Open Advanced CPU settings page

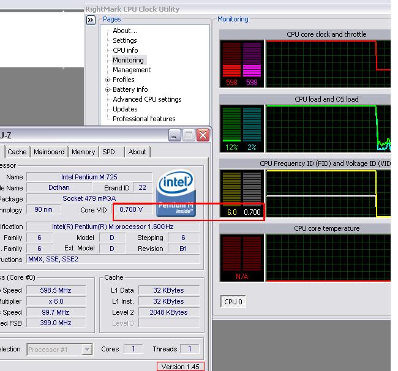[x=147, y=99]
